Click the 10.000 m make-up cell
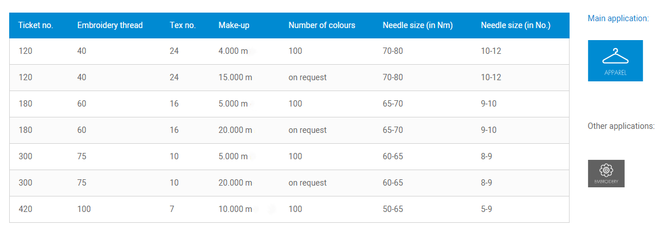Viewport: 658px width, 228px height. click(235, 209)
